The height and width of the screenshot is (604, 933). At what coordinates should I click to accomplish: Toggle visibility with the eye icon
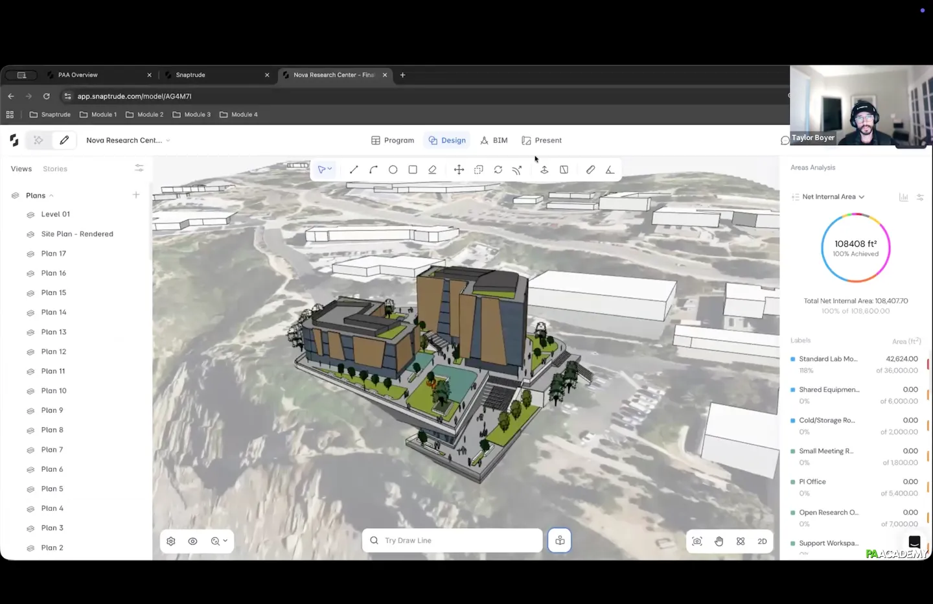point(192,541)
